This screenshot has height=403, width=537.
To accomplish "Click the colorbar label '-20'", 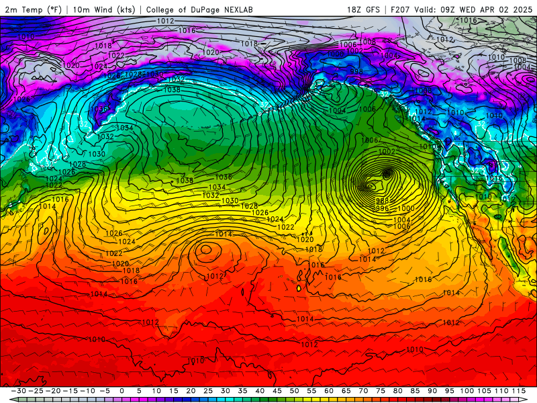I will click(53, 391).
